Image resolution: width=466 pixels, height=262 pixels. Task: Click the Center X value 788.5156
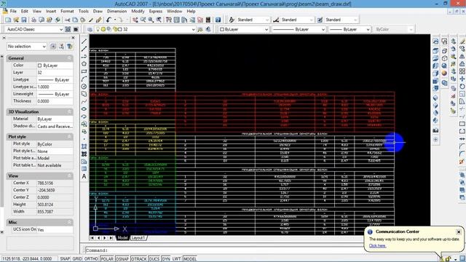point(55,183)
